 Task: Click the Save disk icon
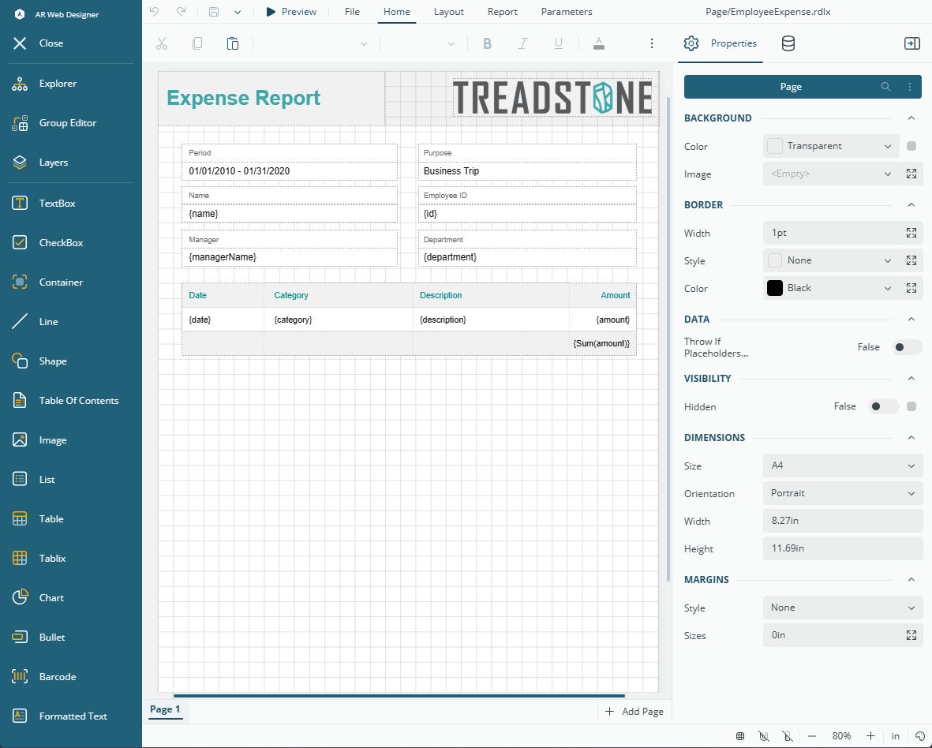[214, 11]
